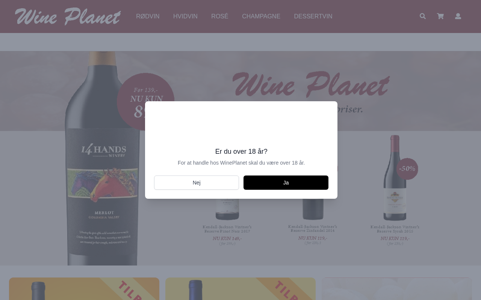Screen dimensions: 481x300
Task: Open the Rosé menu
Action: (220, 16)
